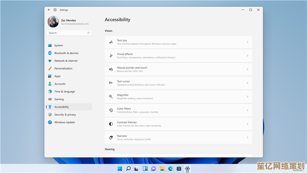
Task: Go to Personalization in the sidebar
Action: click(63, 68)
